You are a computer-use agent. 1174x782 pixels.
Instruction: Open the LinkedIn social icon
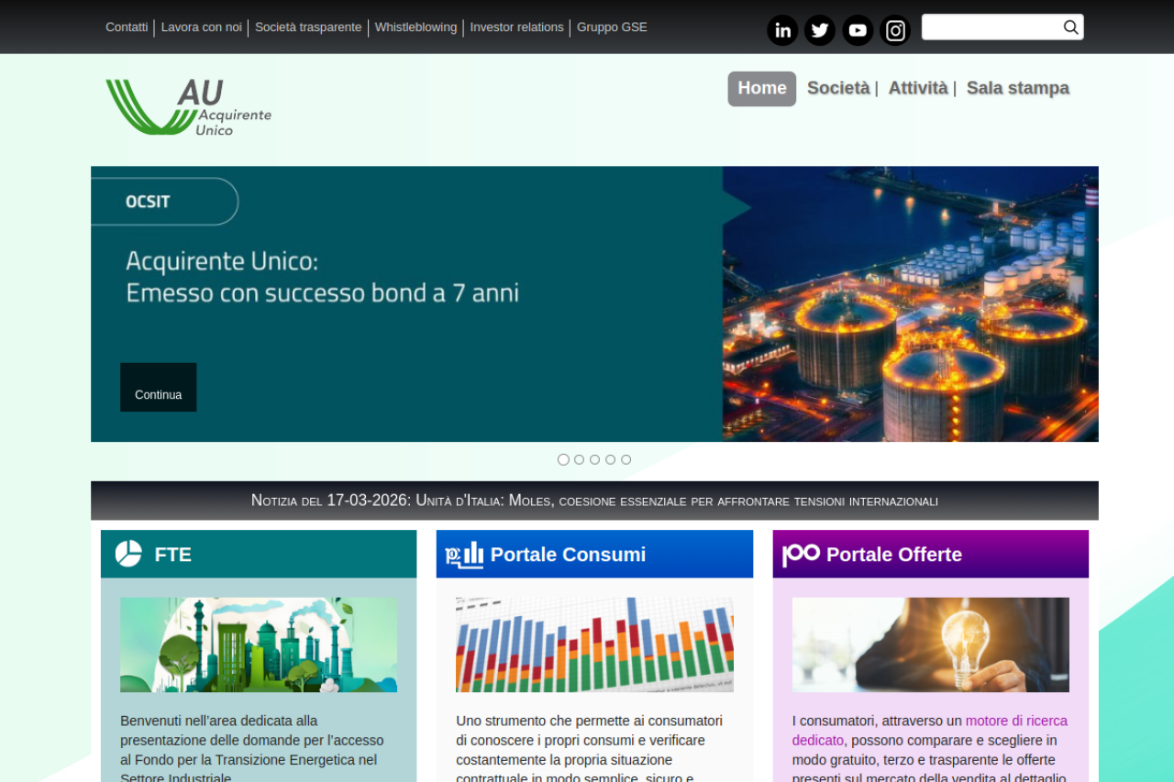point(782,30)
